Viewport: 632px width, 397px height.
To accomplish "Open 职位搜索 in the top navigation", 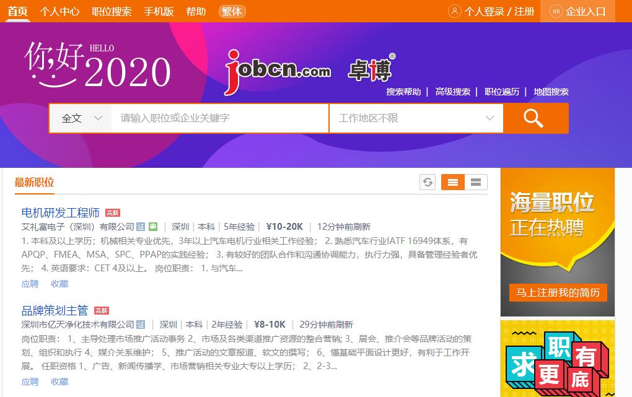I will (x=112, y=11).
